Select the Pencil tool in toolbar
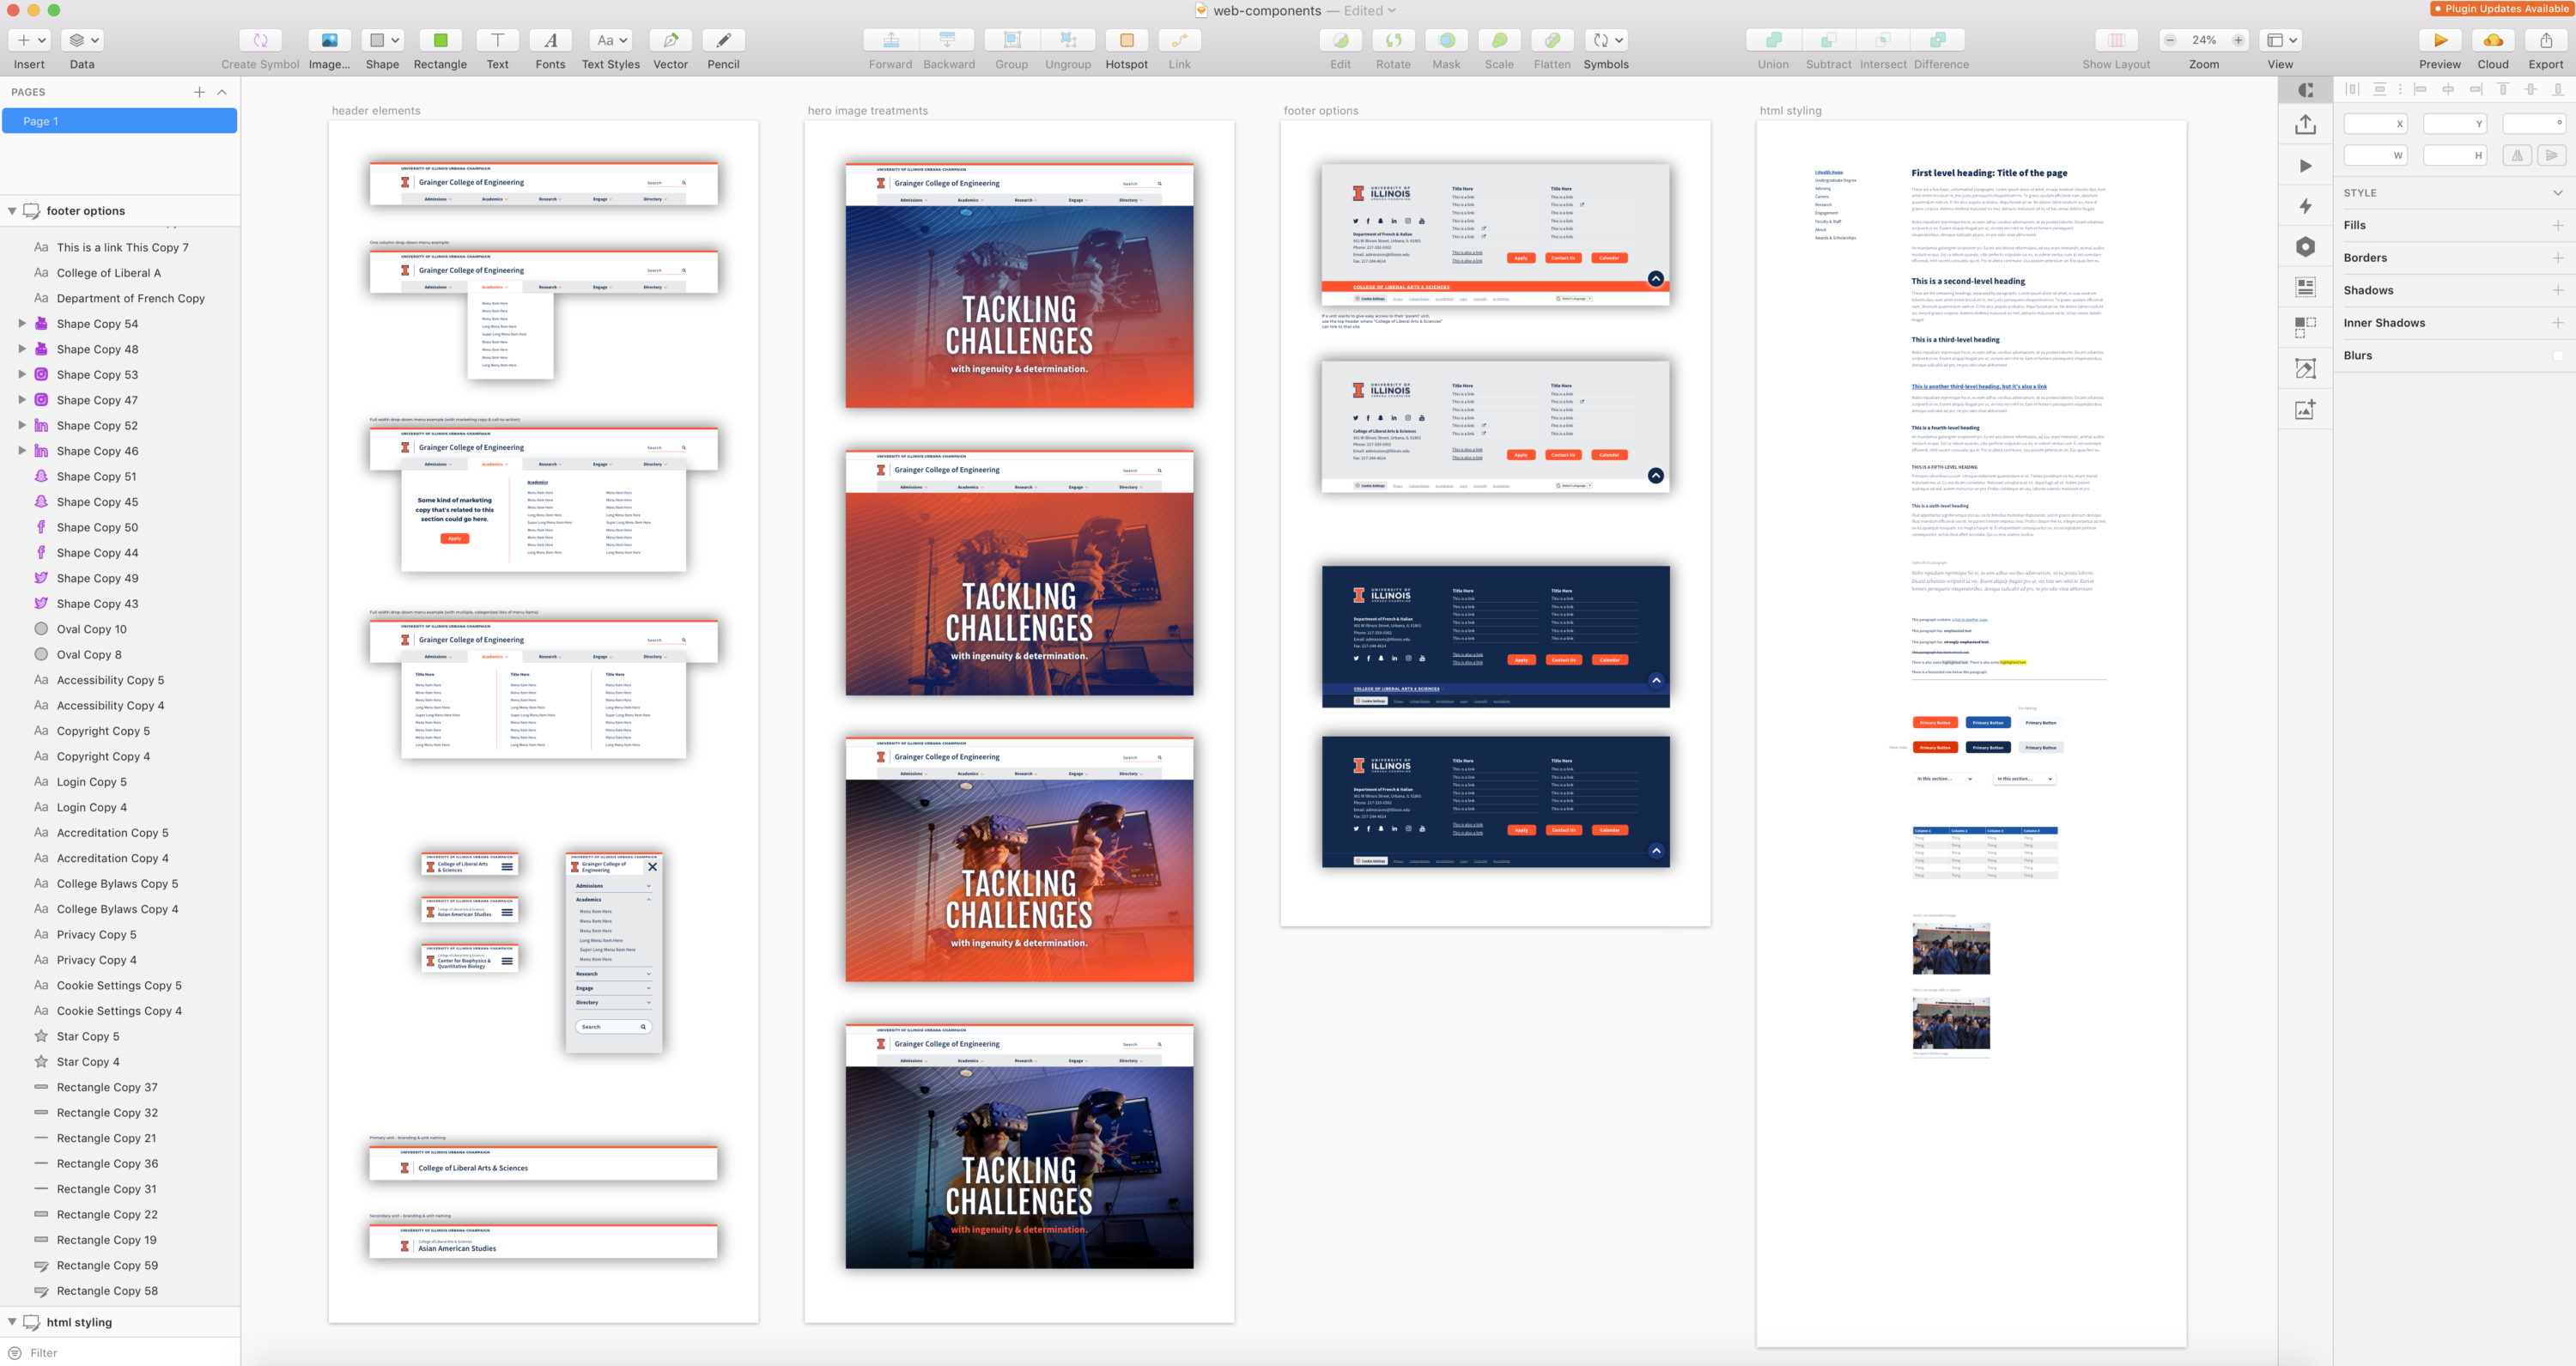 (x=723, y=41)
